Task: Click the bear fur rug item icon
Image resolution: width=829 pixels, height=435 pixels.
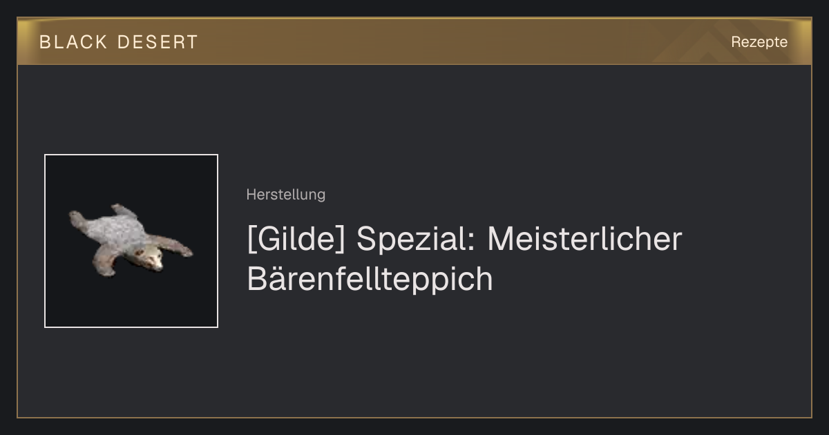Action: pos(131,240)
